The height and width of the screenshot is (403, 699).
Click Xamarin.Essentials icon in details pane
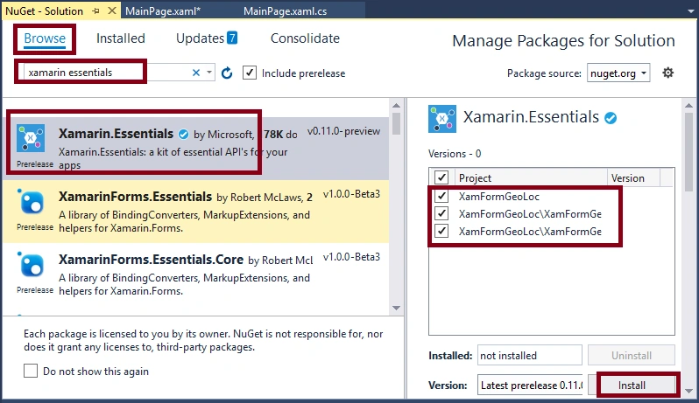click(441, 119)
